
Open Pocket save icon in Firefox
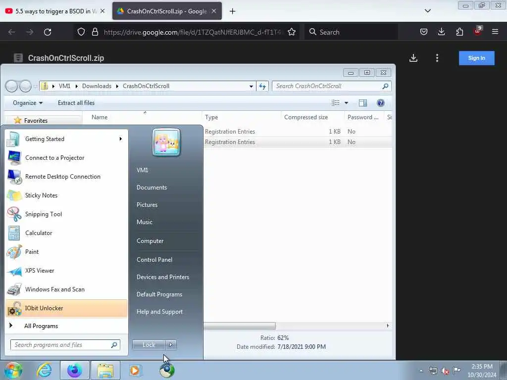[424, 32]
